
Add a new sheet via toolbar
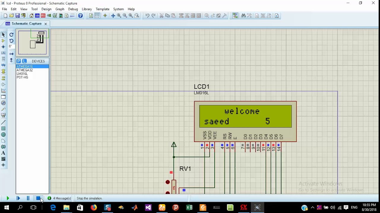point(257,16)
